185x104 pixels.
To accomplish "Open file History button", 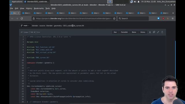I will click(x=143, y=32).
